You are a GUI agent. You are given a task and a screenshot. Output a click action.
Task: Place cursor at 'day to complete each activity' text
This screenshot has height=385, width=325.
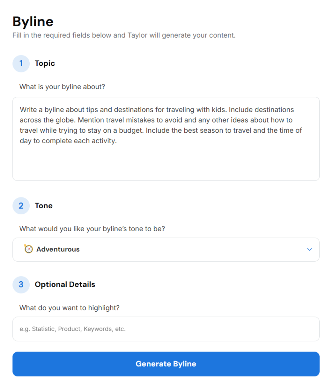click(x=68, y=141)
